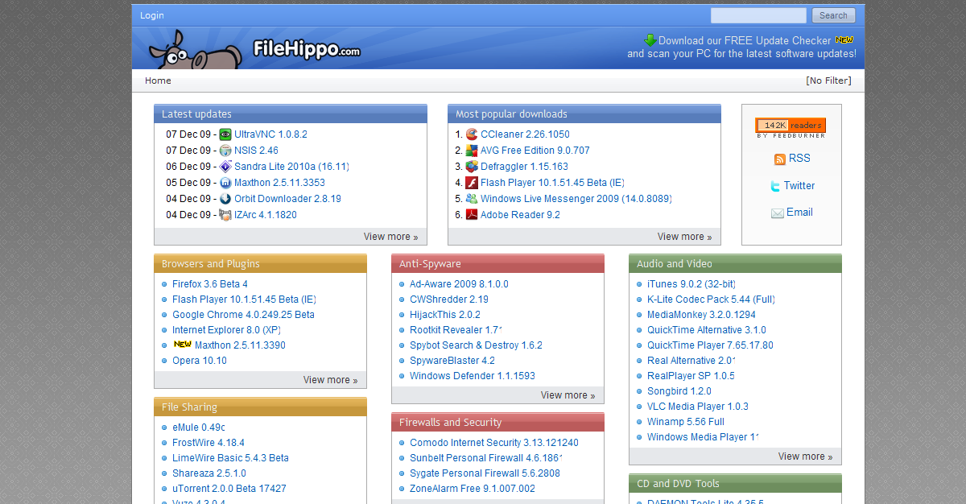966x504 pixels.
Task: Click the Adobe Reader PDF icon
Action: [472, 215]
